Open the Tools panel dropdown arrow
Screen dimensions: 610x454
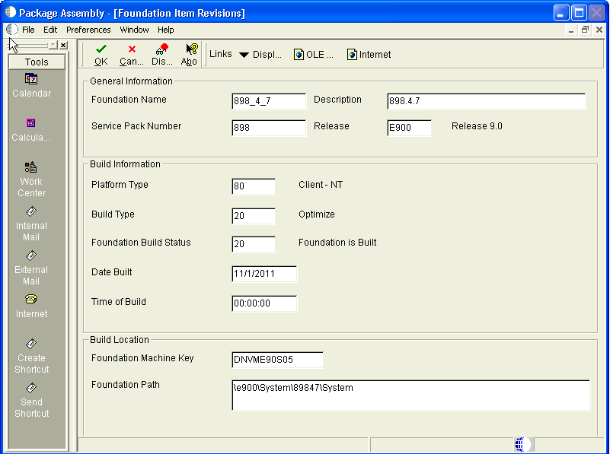pos(53,45)
